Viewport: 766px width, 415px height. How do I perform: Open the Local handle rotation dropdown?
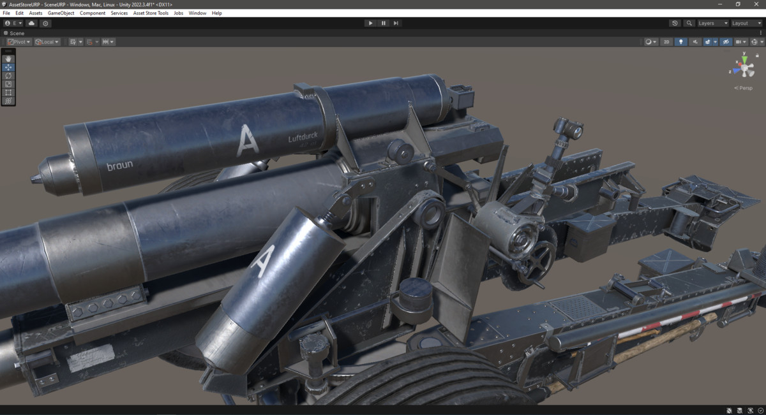point(47,42)
